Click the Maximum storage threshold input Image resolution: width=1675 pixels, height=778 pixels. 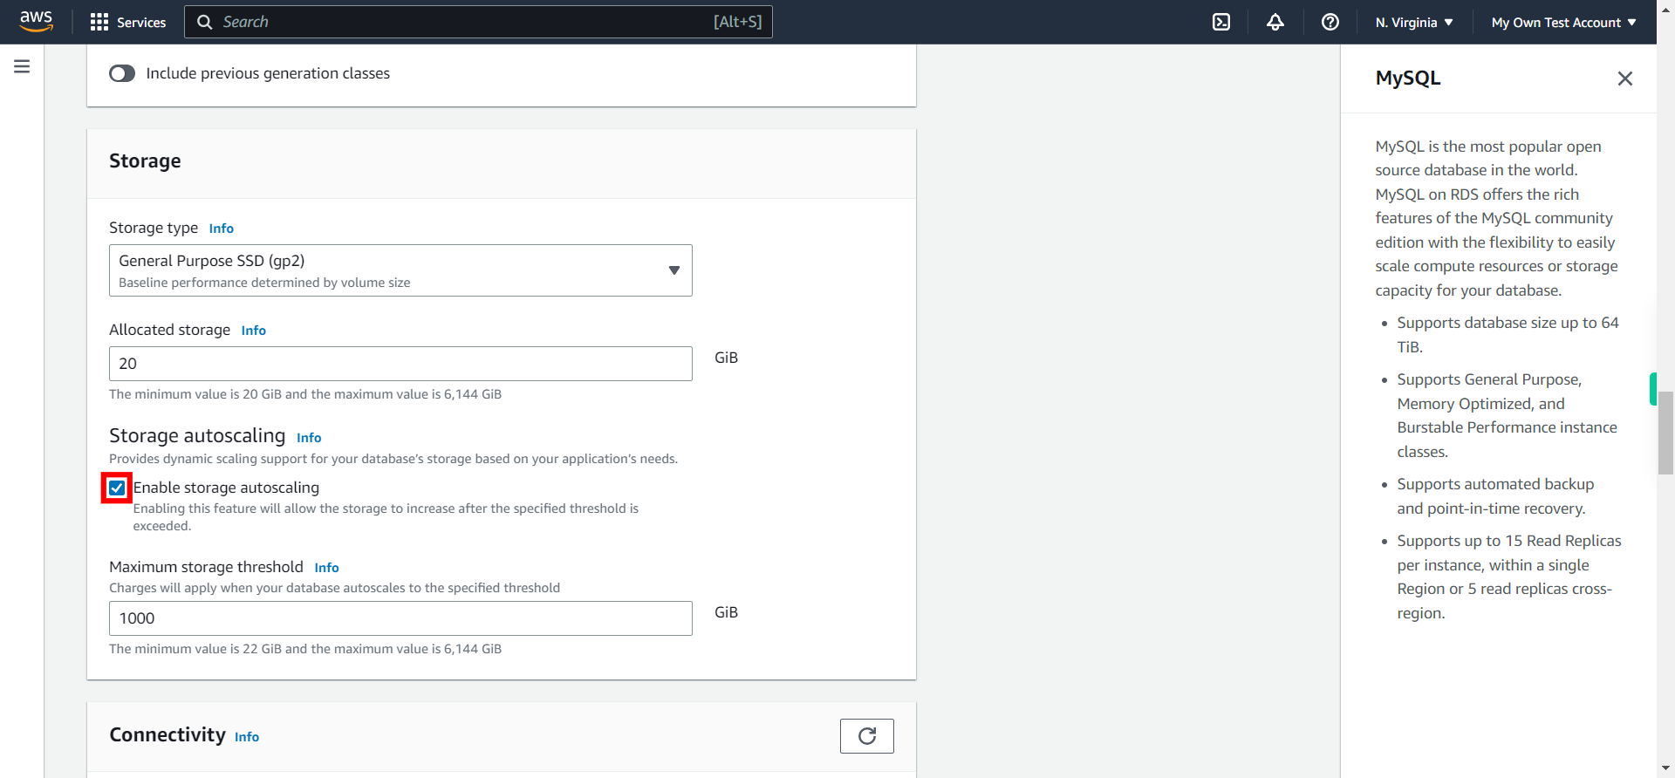coord(400,618)
